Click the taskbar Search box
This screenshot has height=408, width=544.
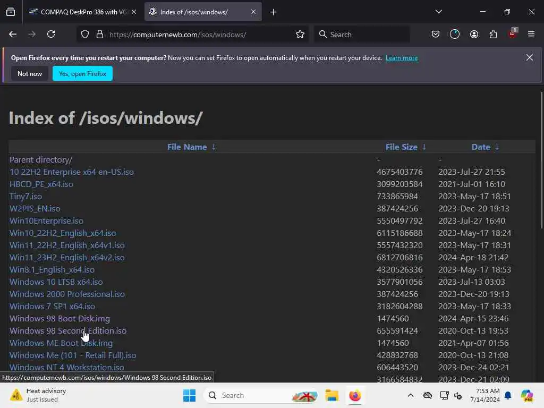point(261,395)
